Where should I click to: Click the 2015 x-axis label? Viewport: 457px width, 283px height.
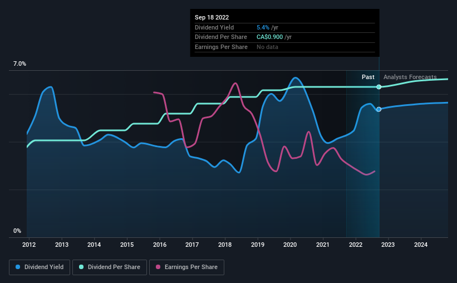pyautogui.click(x=127, y=245)
